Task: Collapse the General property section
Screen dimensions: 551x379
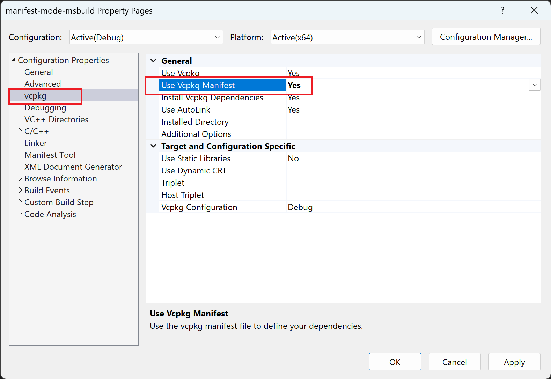Action: coord(153,61)
